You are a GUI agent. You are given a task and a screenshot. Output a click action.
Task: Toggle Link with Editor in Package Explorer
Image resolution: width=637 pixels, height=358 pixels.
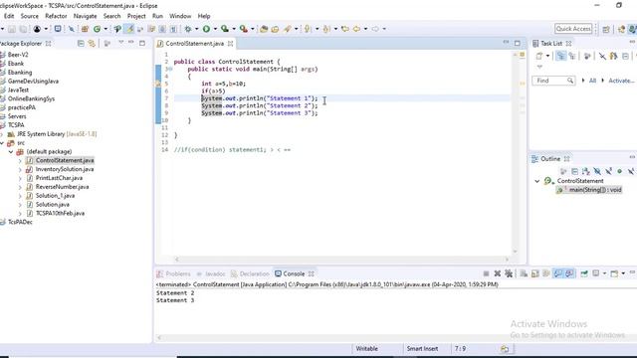pos(93,44)
